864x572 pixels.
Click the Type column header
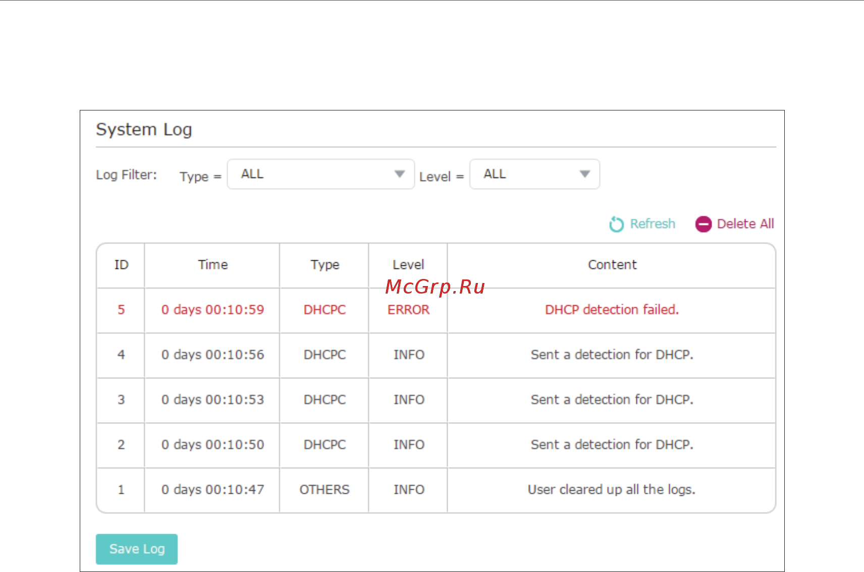coord(325,265)
